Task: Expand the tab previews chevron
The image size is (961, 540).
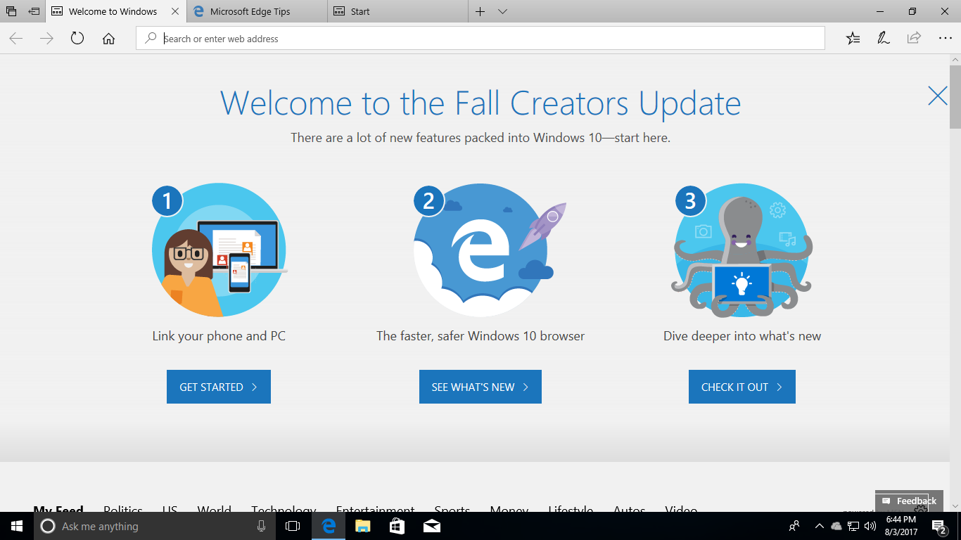Action: [502, 11]
